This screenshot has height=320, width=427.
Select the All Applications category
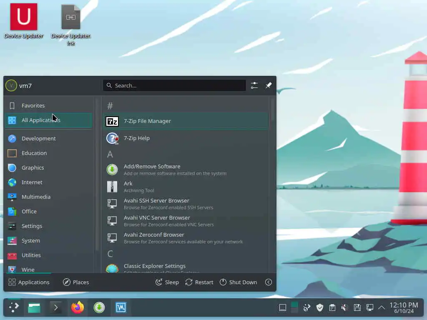click(49, 120)
